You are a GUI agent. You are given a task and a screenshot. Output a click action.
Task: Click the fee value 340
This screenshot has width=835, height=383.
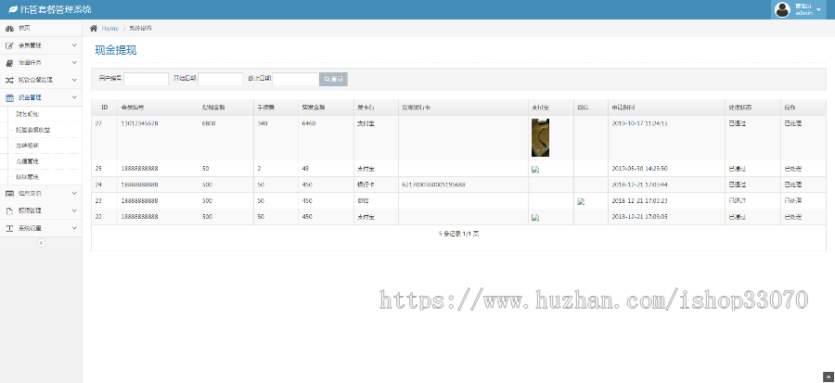pos(263,123)
